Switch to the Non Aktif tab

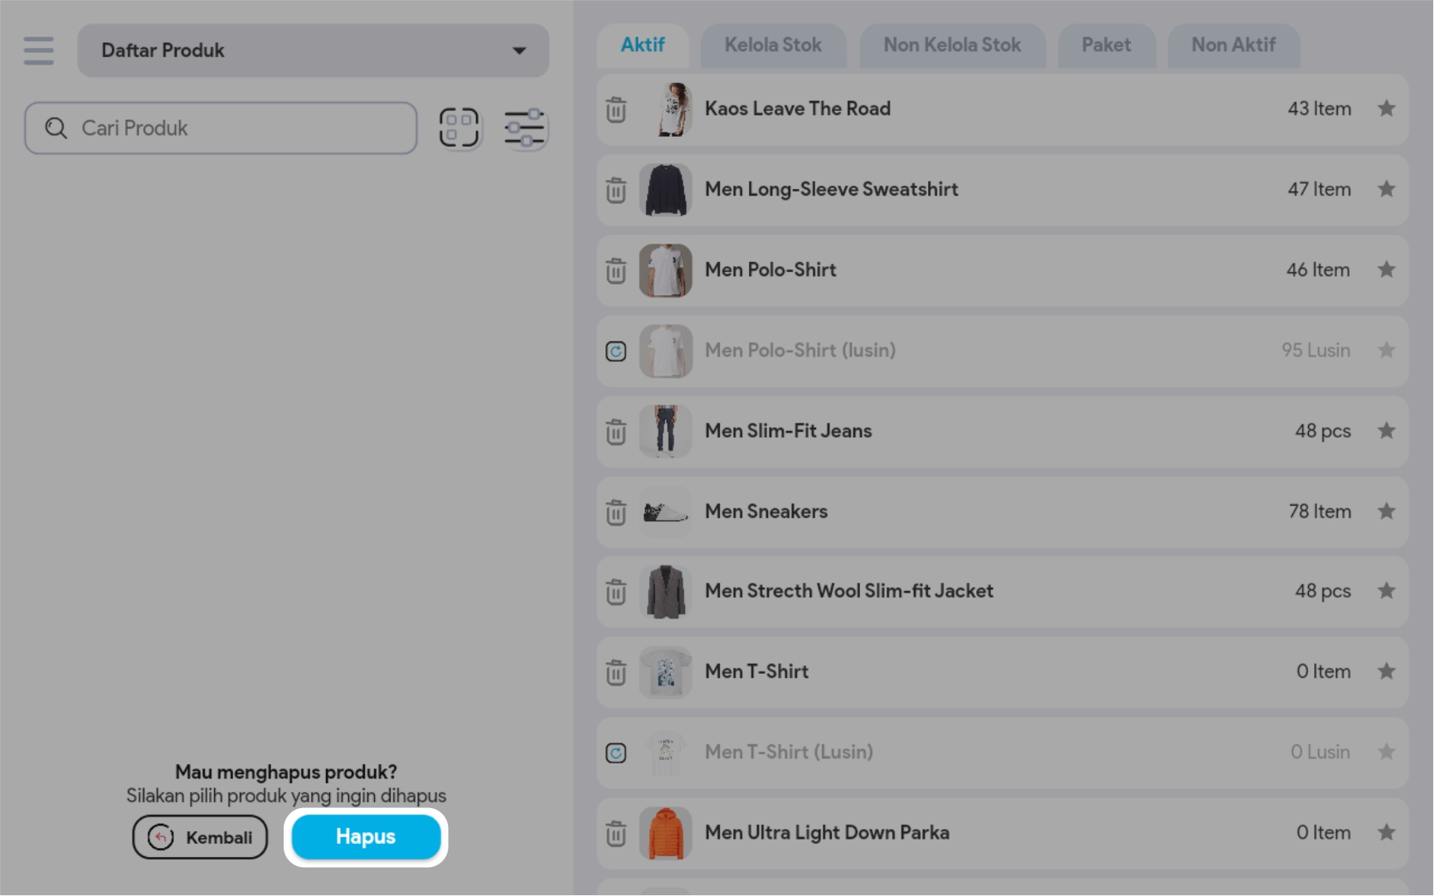pyautogui.click(x=1232, y=46)
